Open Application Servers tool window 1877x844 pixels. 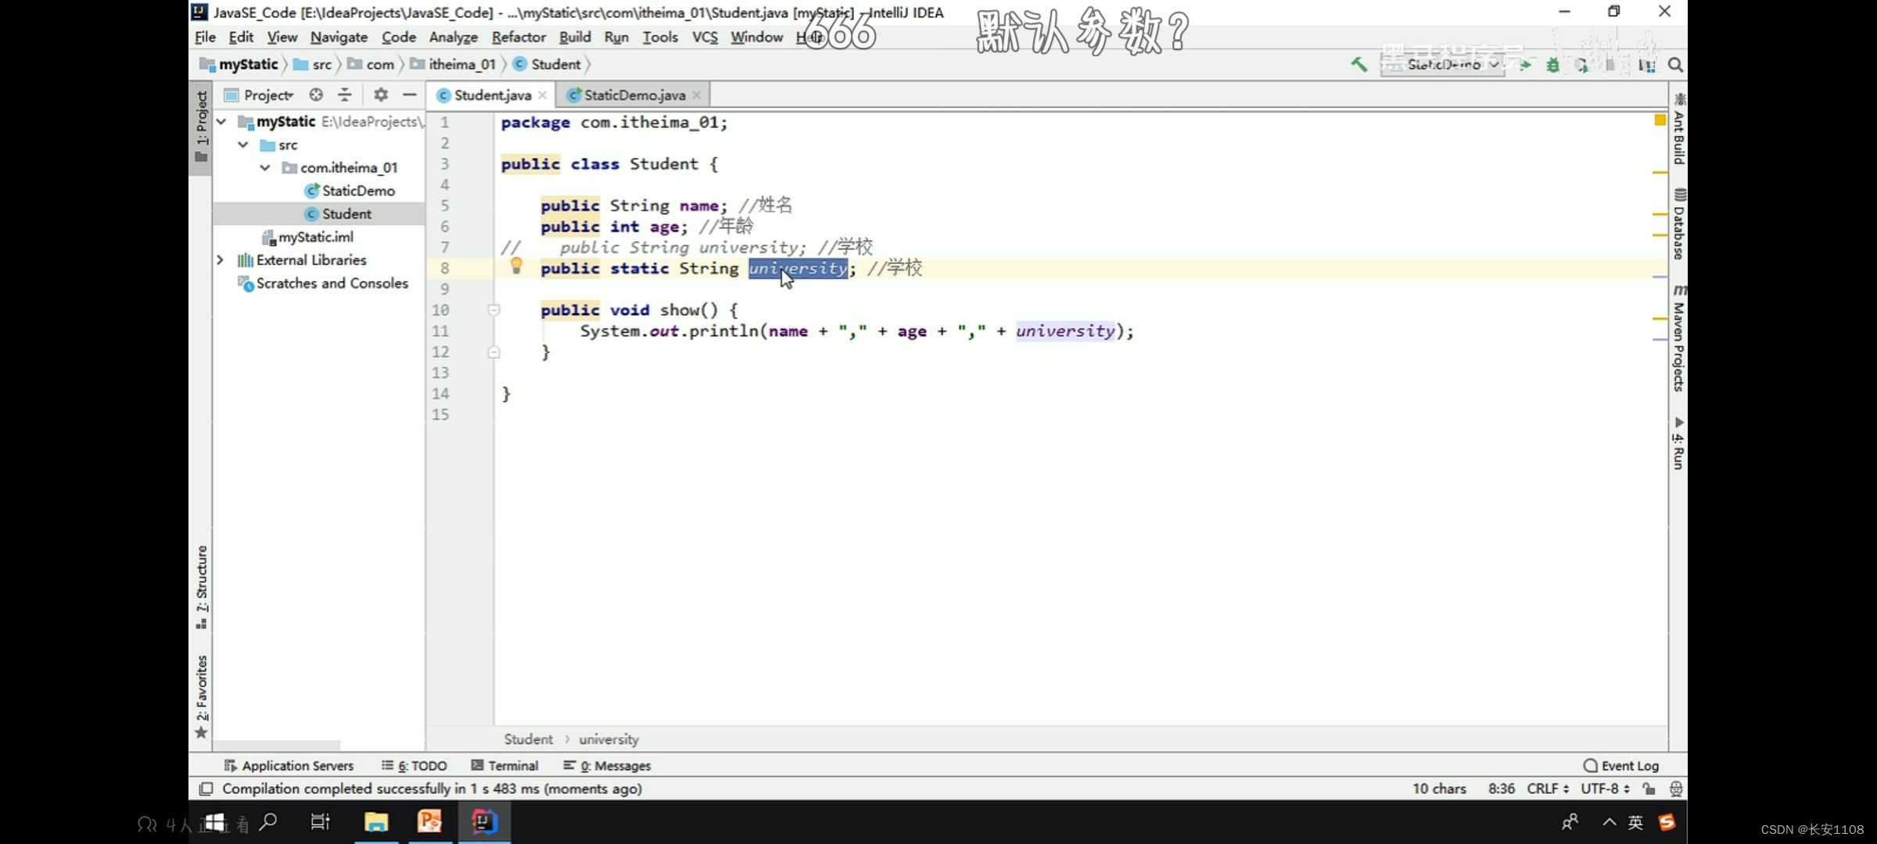point(289,766)
